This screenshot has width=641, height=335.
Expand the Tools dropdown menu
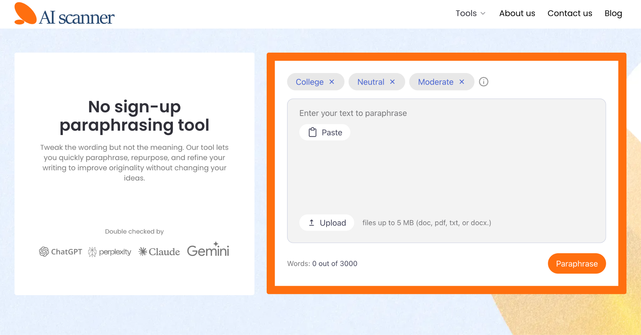466,13
